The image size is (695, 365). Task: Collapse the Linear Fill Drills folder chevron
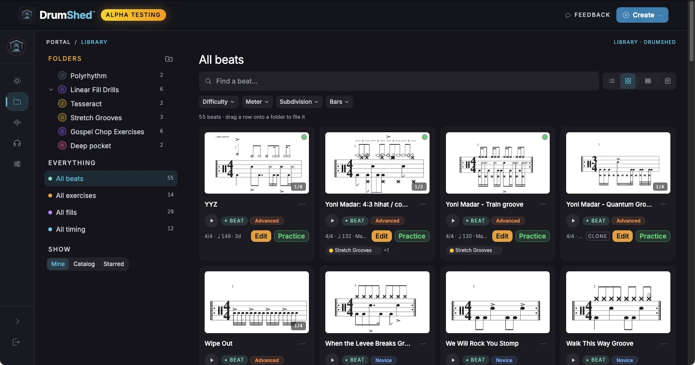(x=51, y=90)
